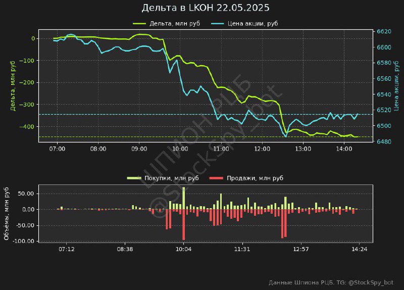Screen dimensions: 404x290
Task: Click the right axis label 'Цена акции, руб'
Action: point(396,86)
